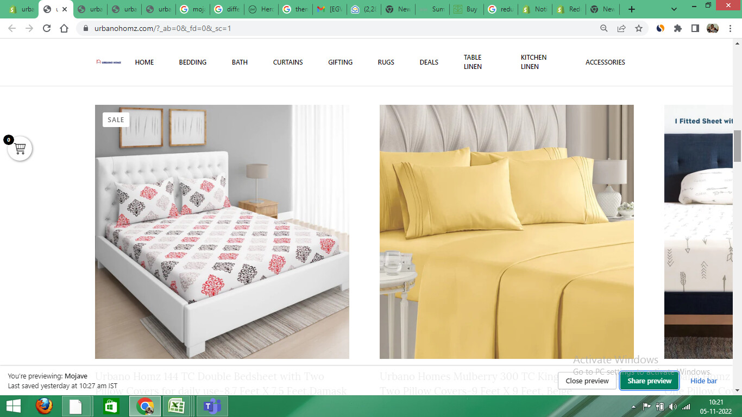Open the BATH menu

pyautogui.click(x=240, y=62)
